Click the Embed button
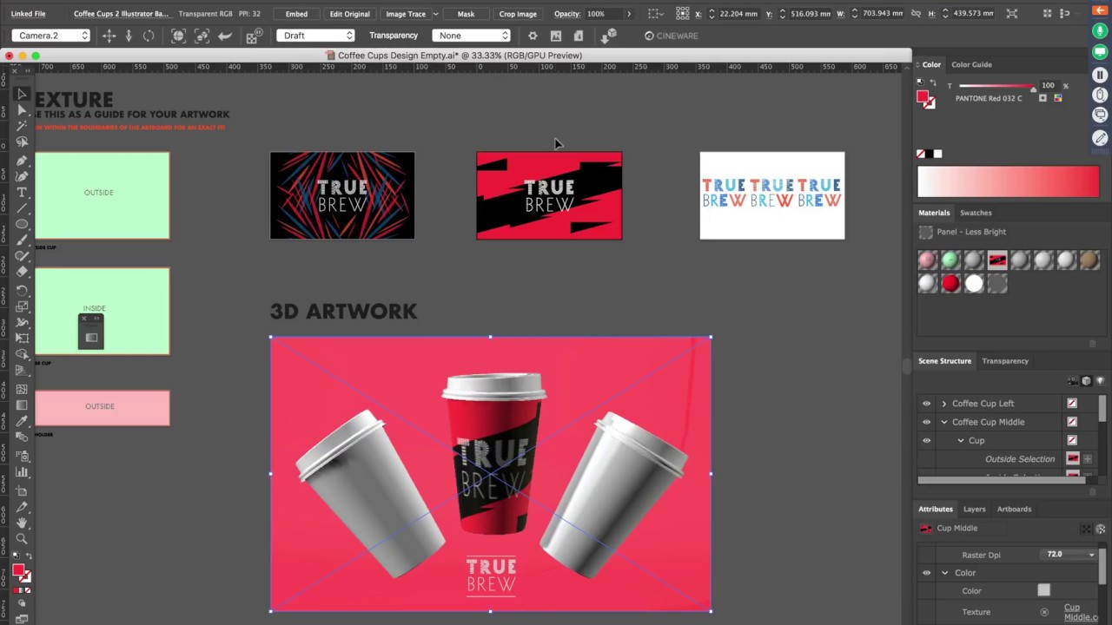 [x=296, y=14]
